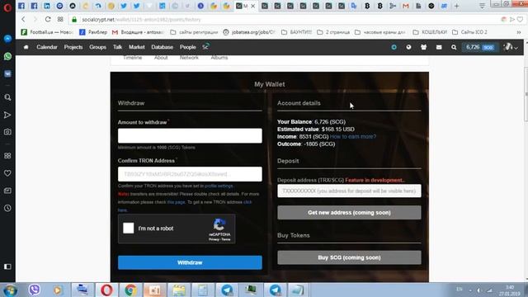Expand the БАУНТИ bookmarks folder
Screen dimensions: 528x297
click(x=297, y=32)
